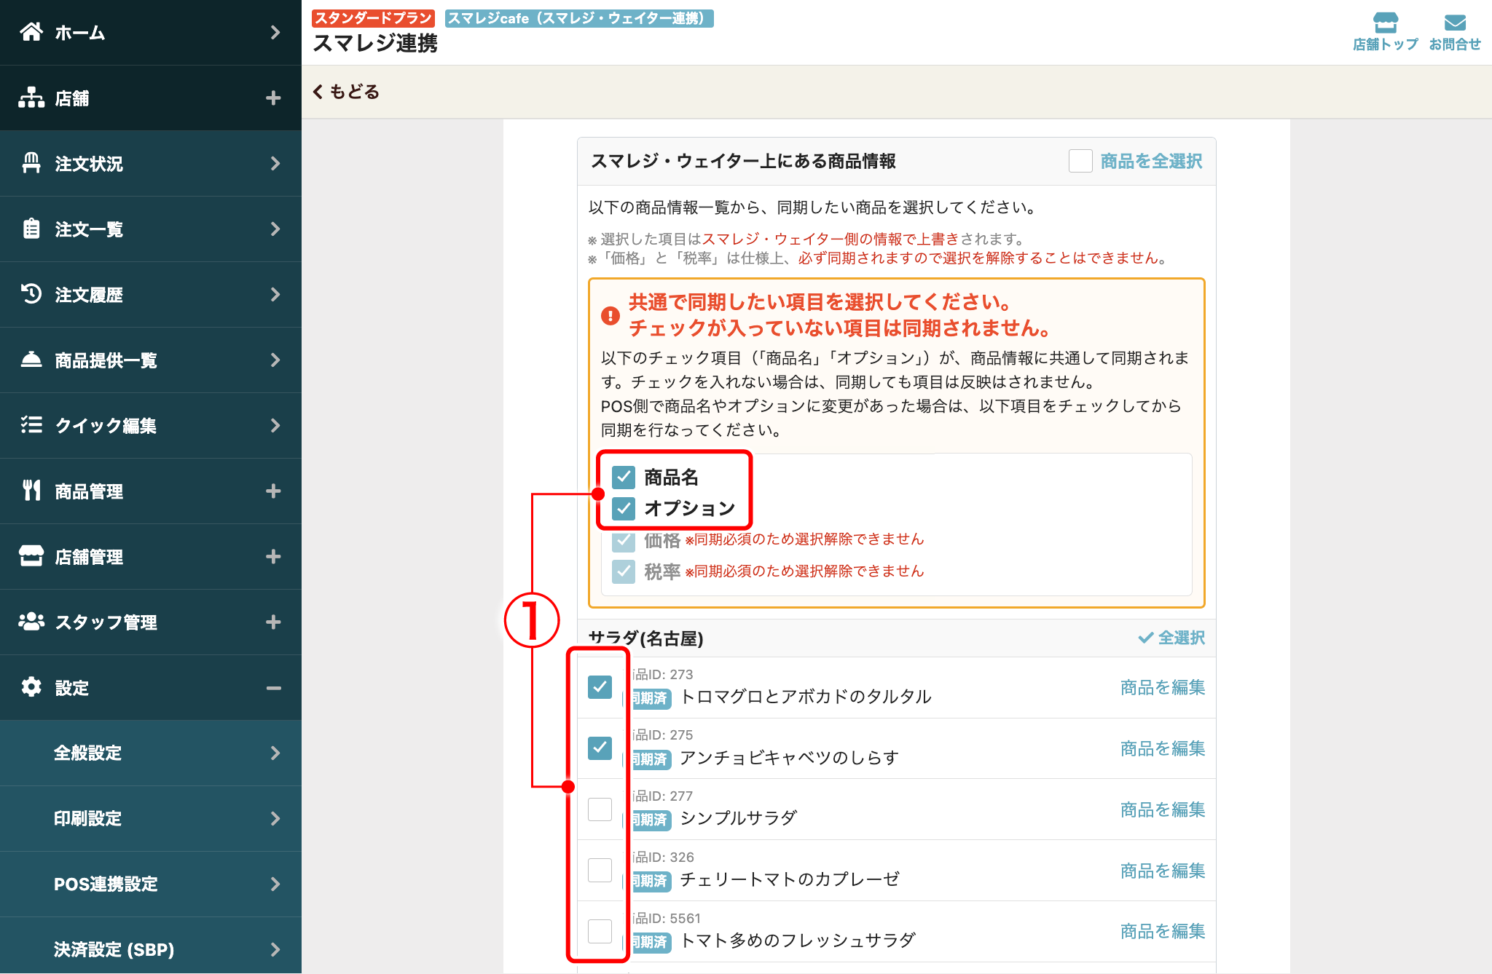Click the red exclamation warning icon
This screenshot has height=974, width=1492.
click(610, 316)
